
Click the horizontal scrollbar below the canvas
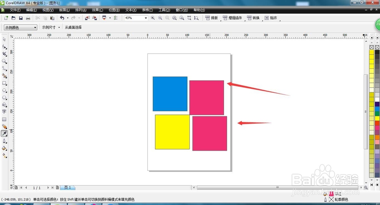point(277,188)
